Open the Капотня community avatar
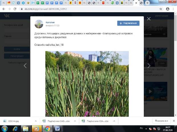This screenshot has width=177, height=132. click(39, 24)
